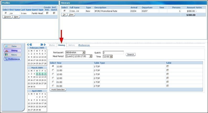The image size is (208, 113).
Task: Open the Restaurant dropdown
Action: tap(84, 53)
